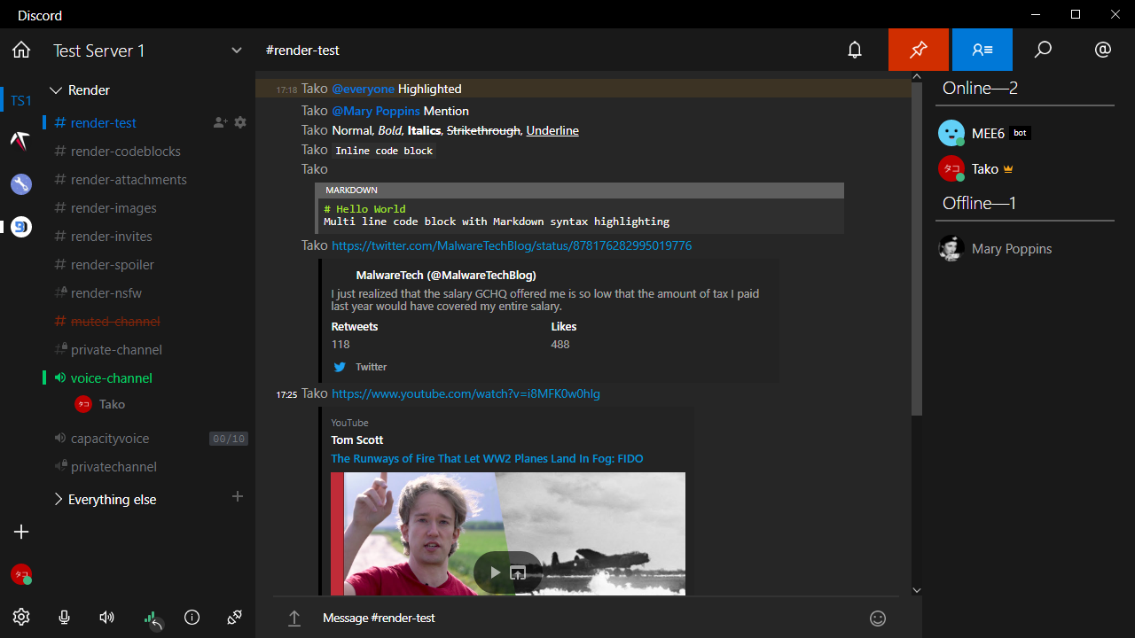Screen dimensions: 1135x638
Task: Toggle microphone mute
Action: click(x=64, y=618)
